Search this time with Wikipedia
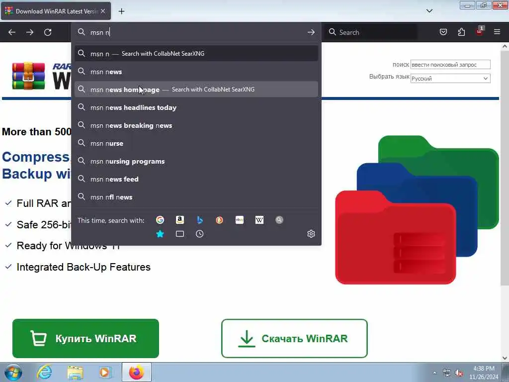Image resolution: width=509 pixels, height=382 pixels. 259,220
